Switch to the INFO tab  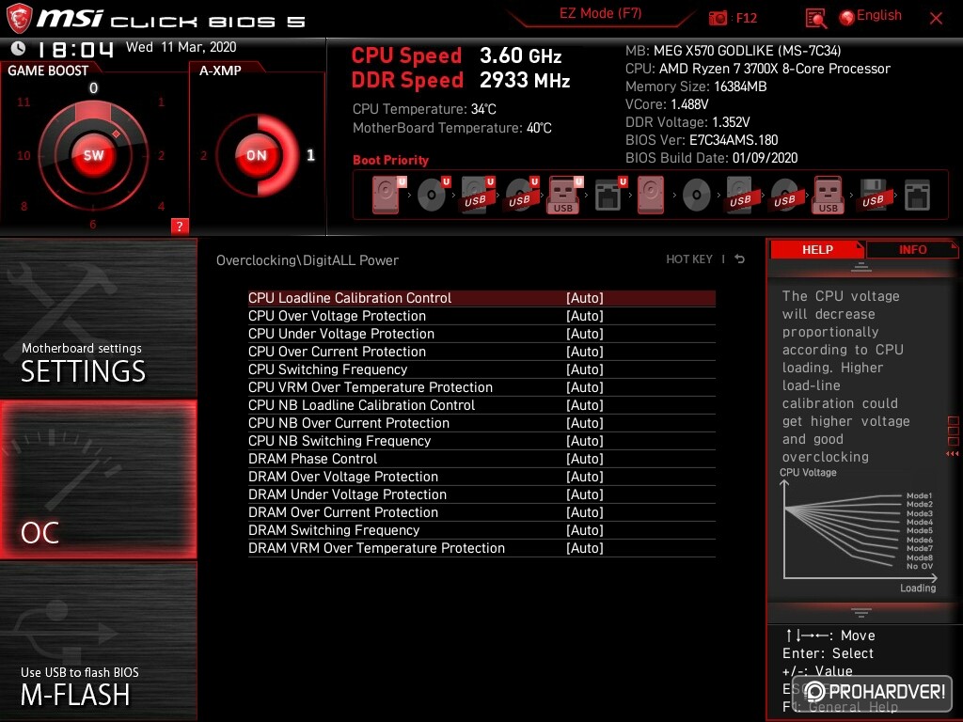click(x=912, y=249)
